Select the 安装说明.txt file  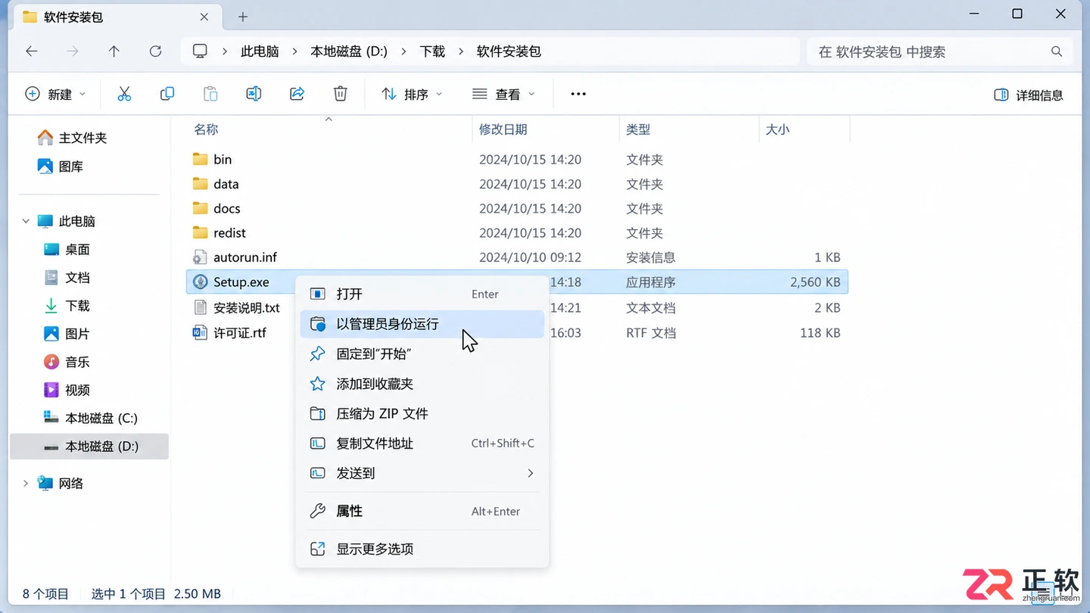247,308
